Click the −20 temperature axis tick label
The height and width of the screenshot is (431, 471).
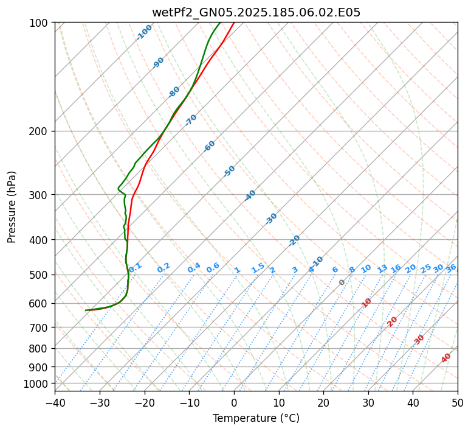click(145, 402)
